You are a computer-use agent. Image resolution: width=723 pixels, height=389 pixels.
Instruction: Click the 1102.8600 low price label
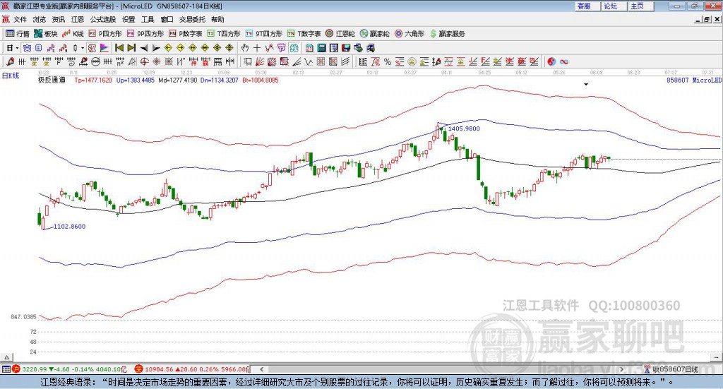pyautogui.click(x=69, y=227)
